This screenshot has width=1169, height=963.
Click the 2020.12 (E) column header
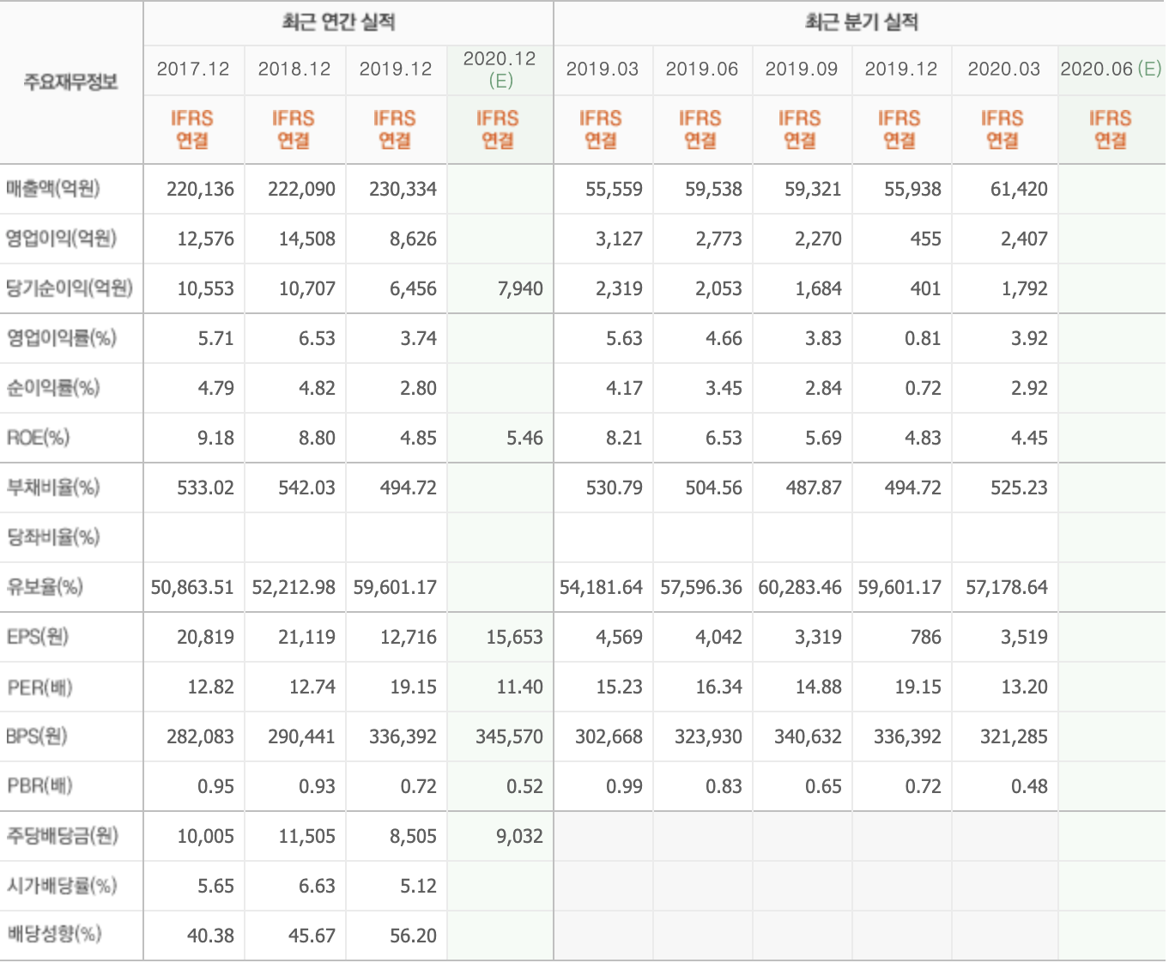(x=500, y=70)
